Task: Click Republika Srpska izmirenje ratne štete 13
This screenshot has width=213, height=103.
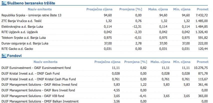Action: (31, 15)
